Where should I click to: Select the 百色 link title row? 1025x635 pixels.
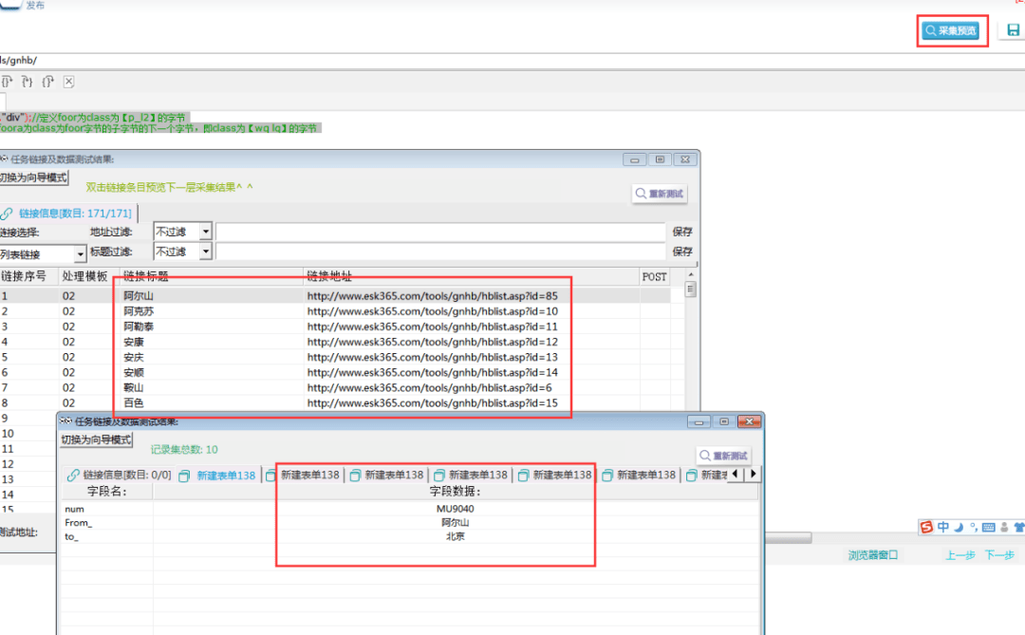pyautogui.click(x=134, y=402)
